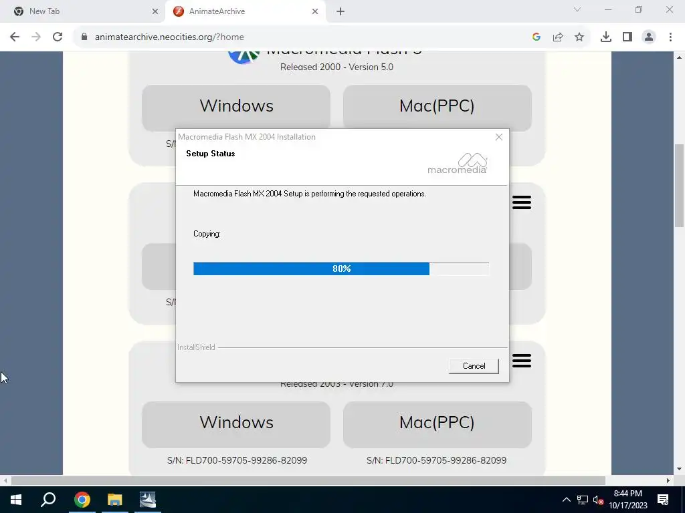Open the Chrome profile menu
The width and height of the screenshot is (685, 513).
(649, 37)
